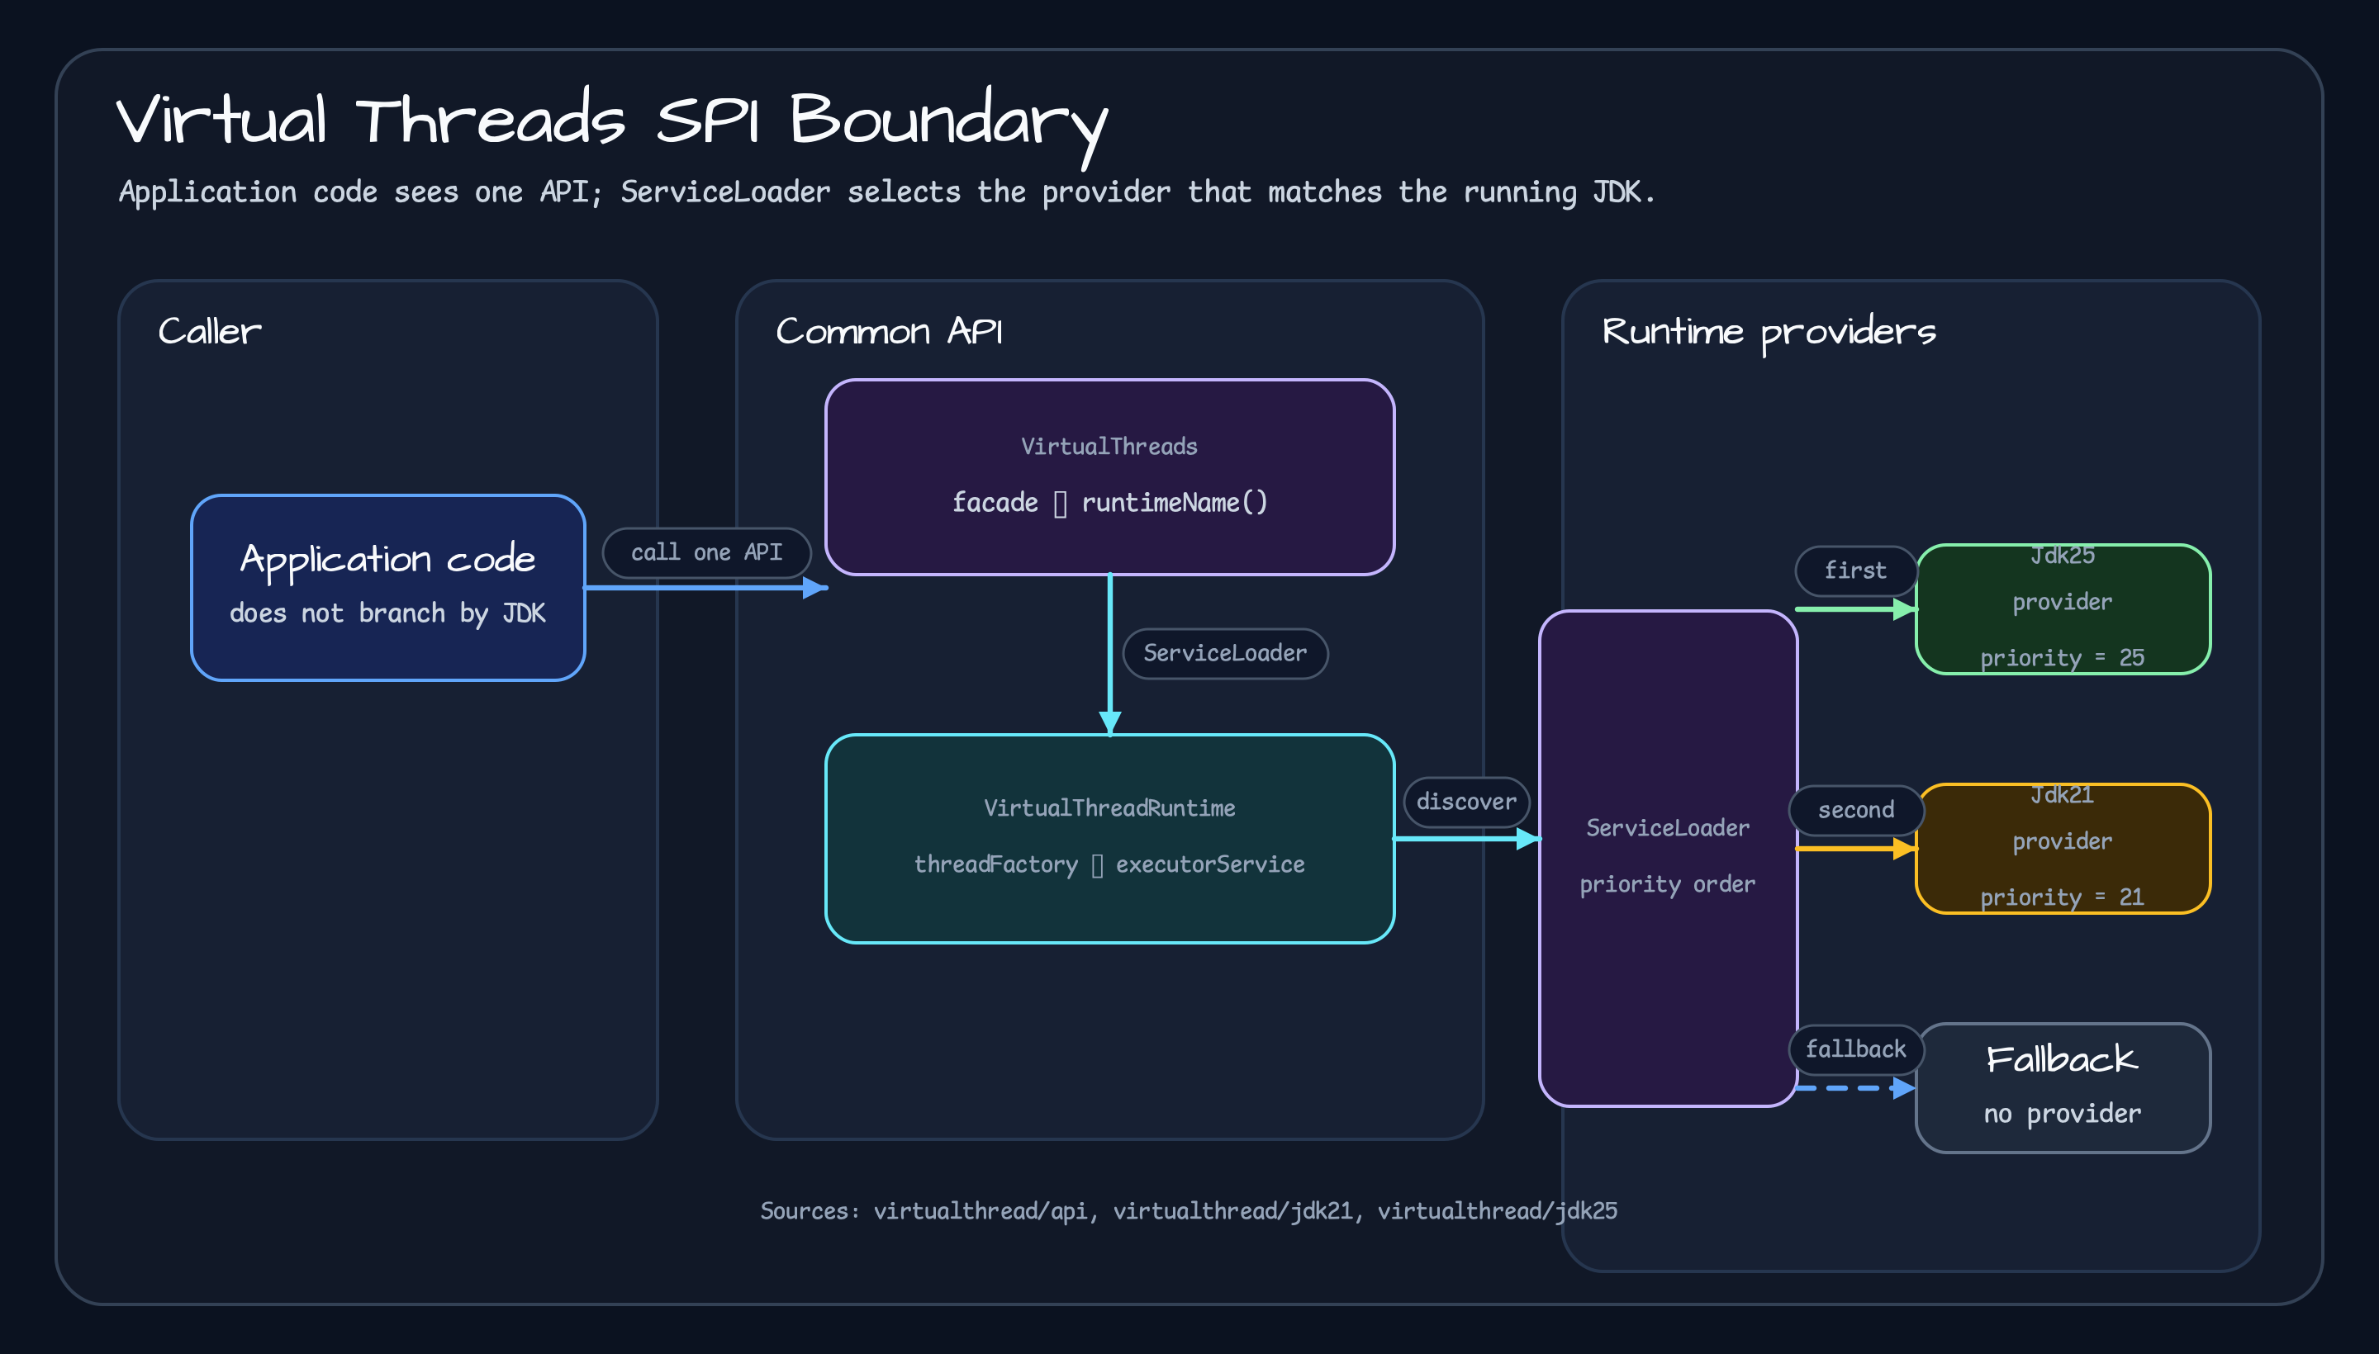The width and height of the screenshot is (2379, 1354).
Task: Click the 'Runtime providers' group heading
Action: tap(1769, 333)
